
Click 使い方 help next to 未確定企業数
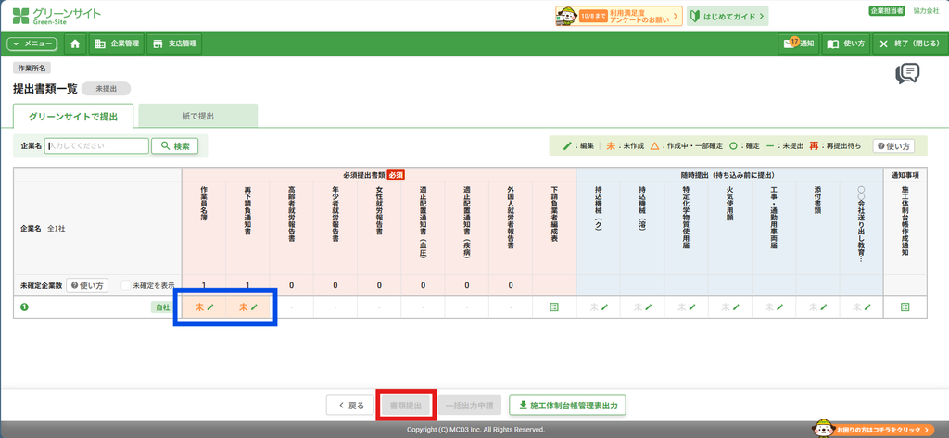tap(87, 285)
